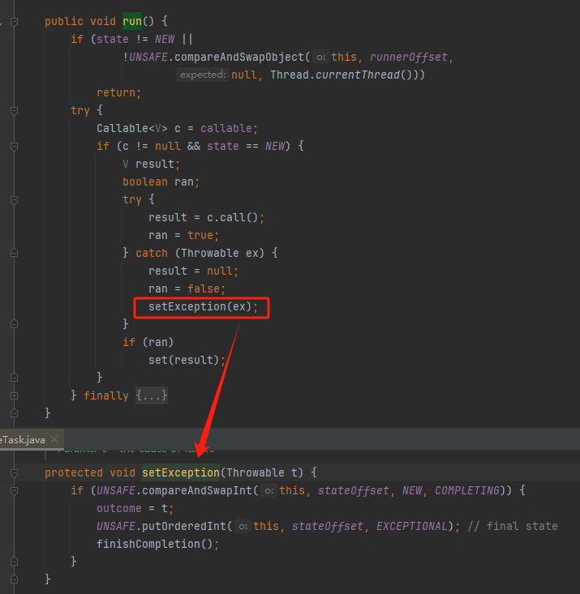The height and width of the screenshot is (594, 580).
Task: Click the 'protected' keyword of setException
Action: click(74, 472)
